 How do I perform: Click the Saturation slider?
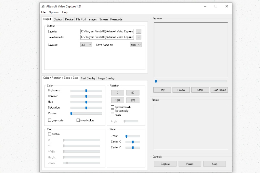pyautogui.click(x=86, y=108)
